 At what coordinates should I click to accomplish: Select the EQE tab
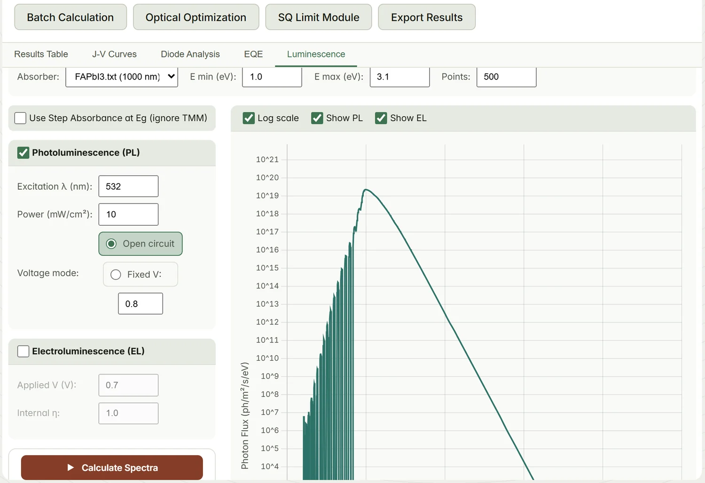[x=253, y=54]
